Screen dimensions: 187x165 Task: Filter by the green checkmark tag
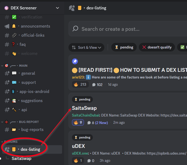[182, 47]
